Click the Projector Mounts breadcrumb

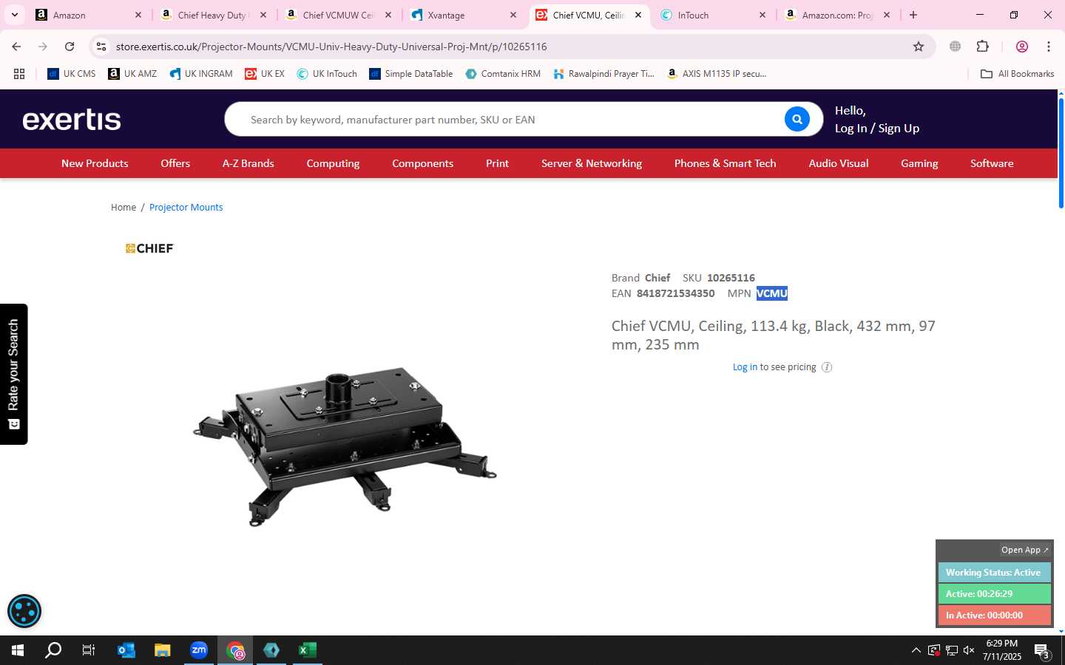pos(186,208)
